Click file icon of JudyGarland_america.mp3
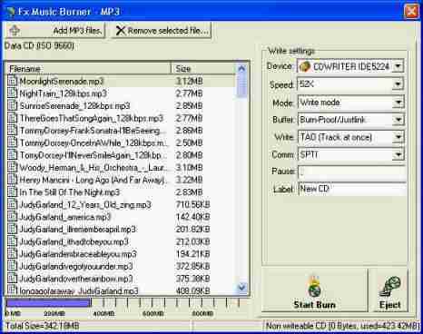The image size is (423, 334). [13, 217]
